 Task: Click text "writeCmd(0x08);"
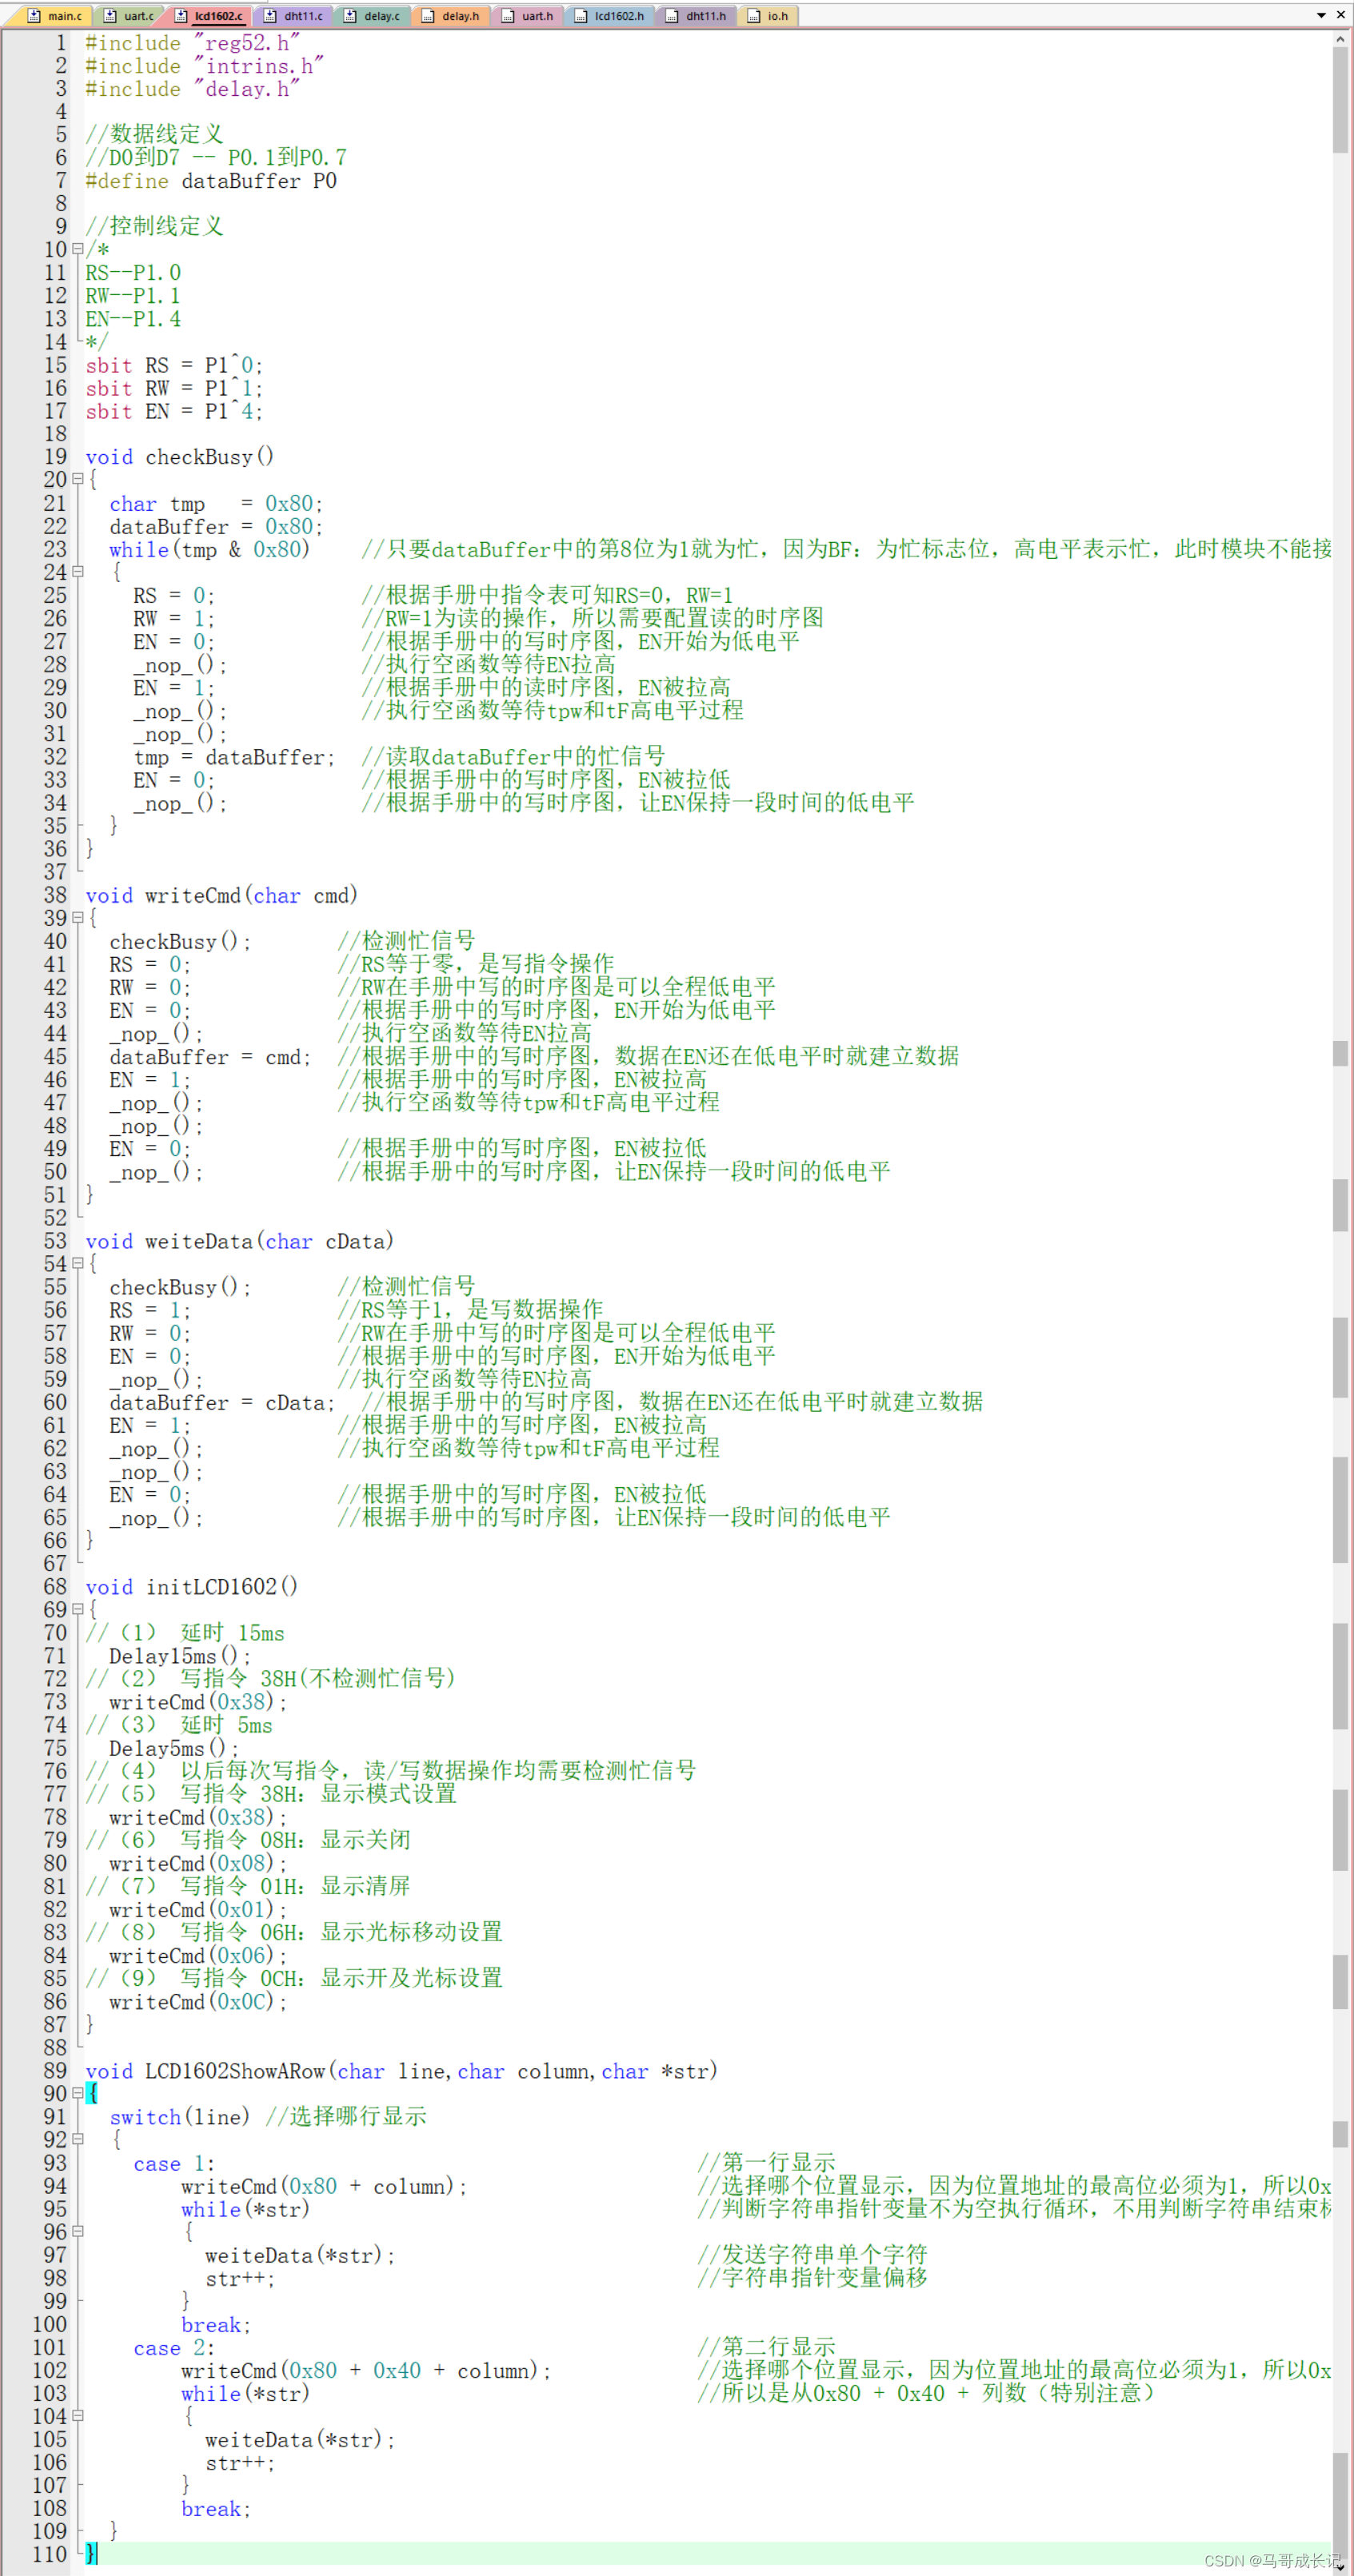point(198,1863)
